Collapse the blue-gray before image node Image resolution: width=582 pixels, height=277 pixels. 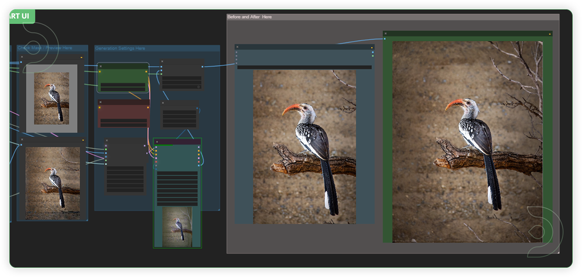(x=237, y=47)
